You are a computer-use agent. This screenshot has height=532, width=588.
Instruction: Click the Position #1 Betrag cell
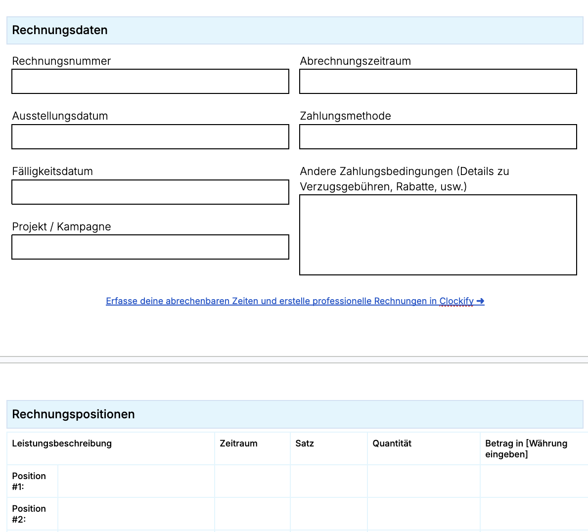(535, 482)
